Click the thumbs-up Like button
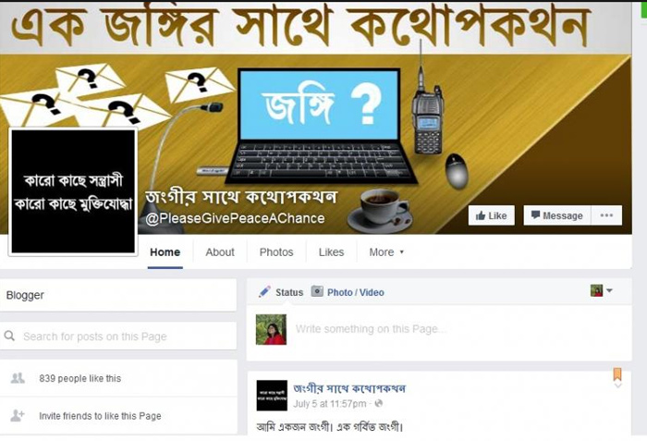Image resolution: width=647 pixels, height=441 pixels. (491, 215)
